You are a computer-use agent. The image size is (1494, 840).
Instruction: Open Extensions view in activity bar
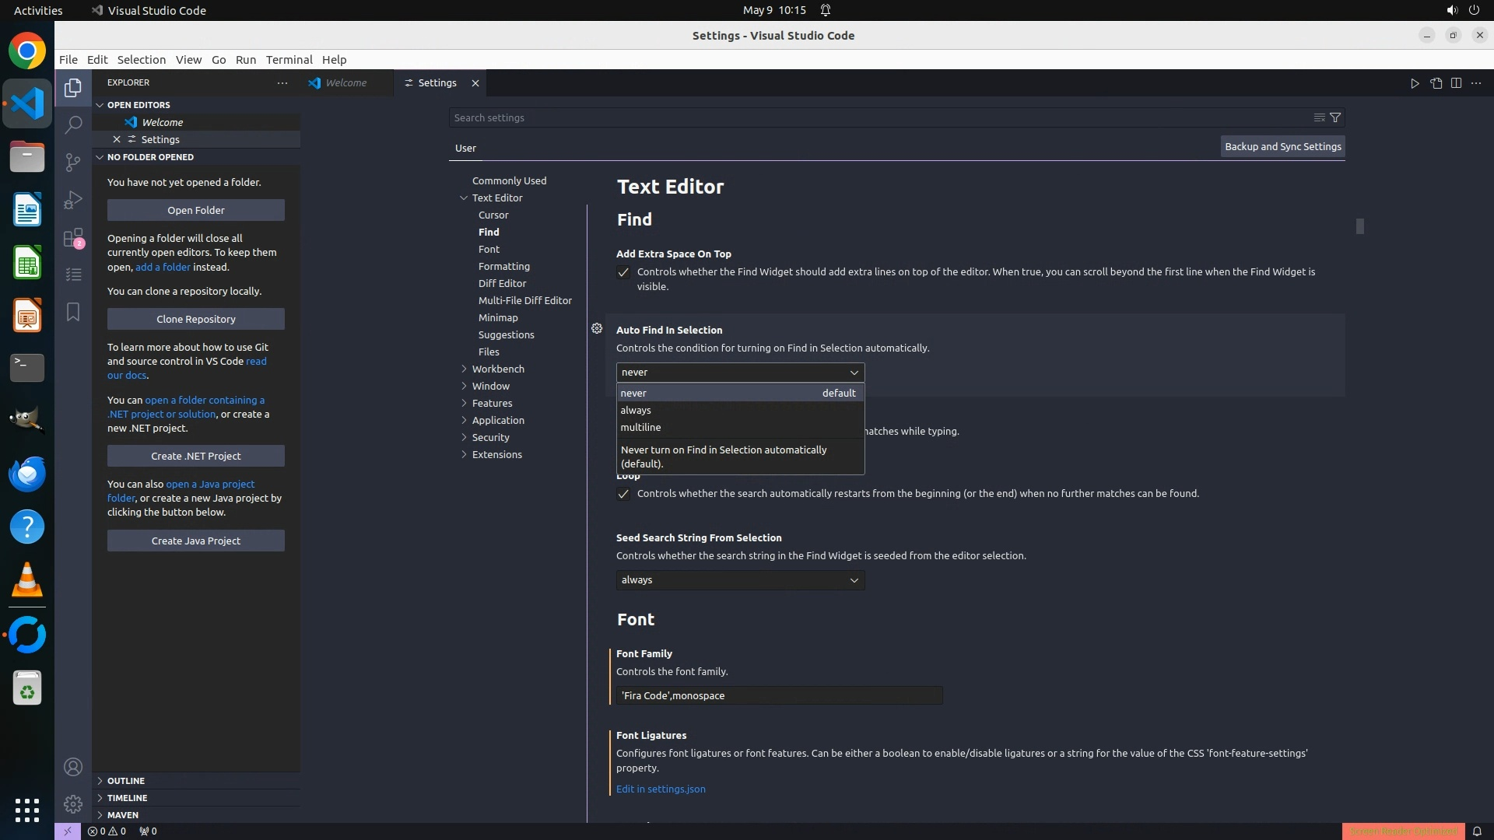[73, 238]
